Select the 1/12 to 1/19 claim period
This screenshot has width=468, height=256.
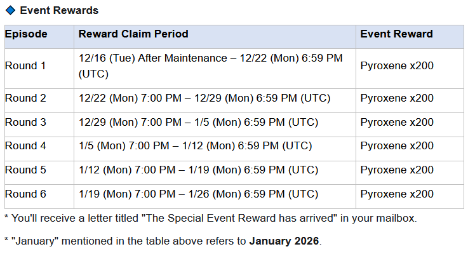point(198,170)
